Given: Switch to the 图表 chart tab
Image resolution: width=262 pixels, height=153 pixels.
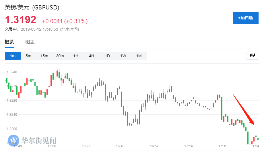Looking at the screenshot, I should coord(30,42).
